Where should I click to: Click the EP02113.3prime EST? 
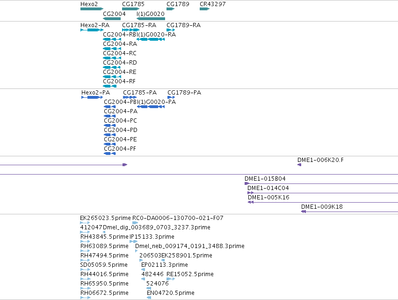[x=143, y=270]
